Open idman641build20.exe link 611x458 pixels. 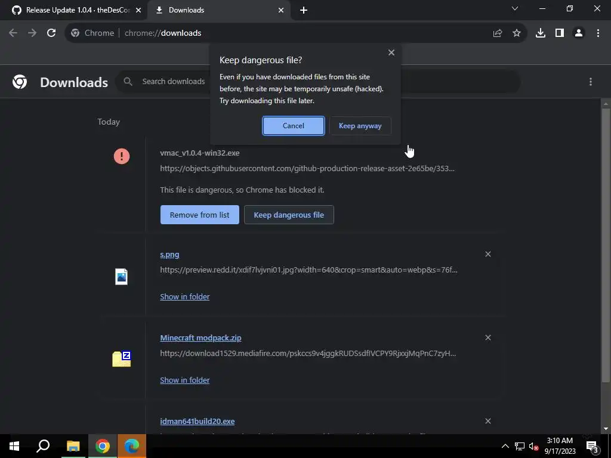(197, 421)
